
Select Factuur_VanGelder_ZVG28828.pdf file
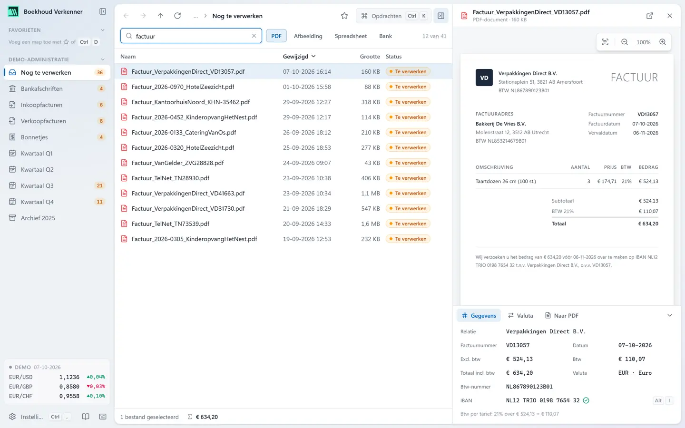284,163
